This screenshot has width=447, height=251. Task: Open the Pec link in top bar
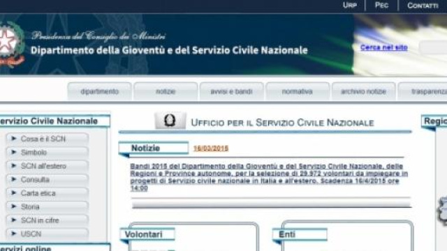381,5
